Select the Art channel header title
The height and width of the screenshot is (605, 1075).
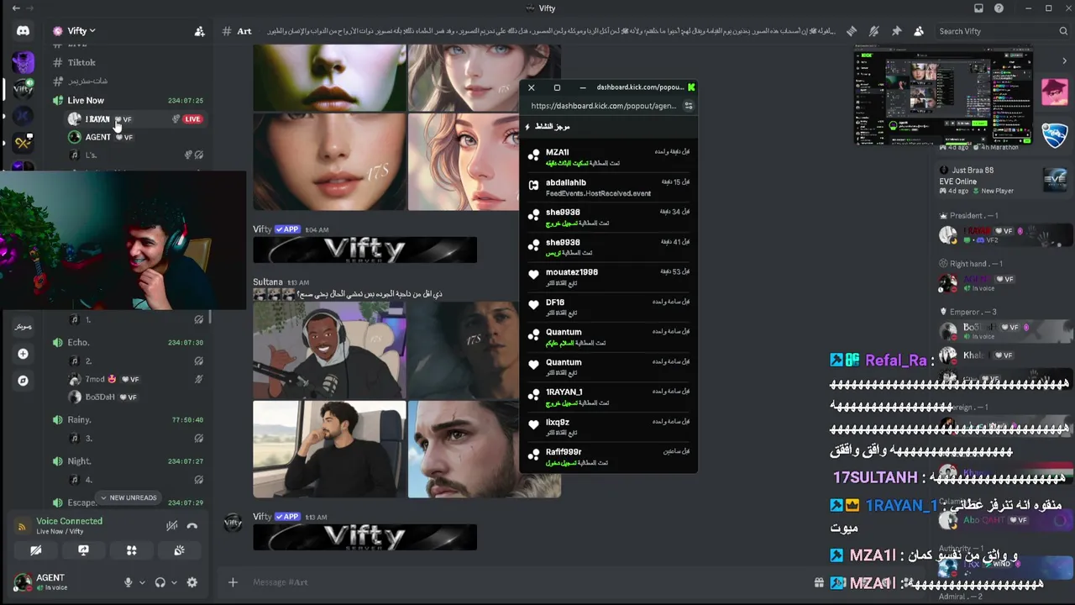coord(244,31)
